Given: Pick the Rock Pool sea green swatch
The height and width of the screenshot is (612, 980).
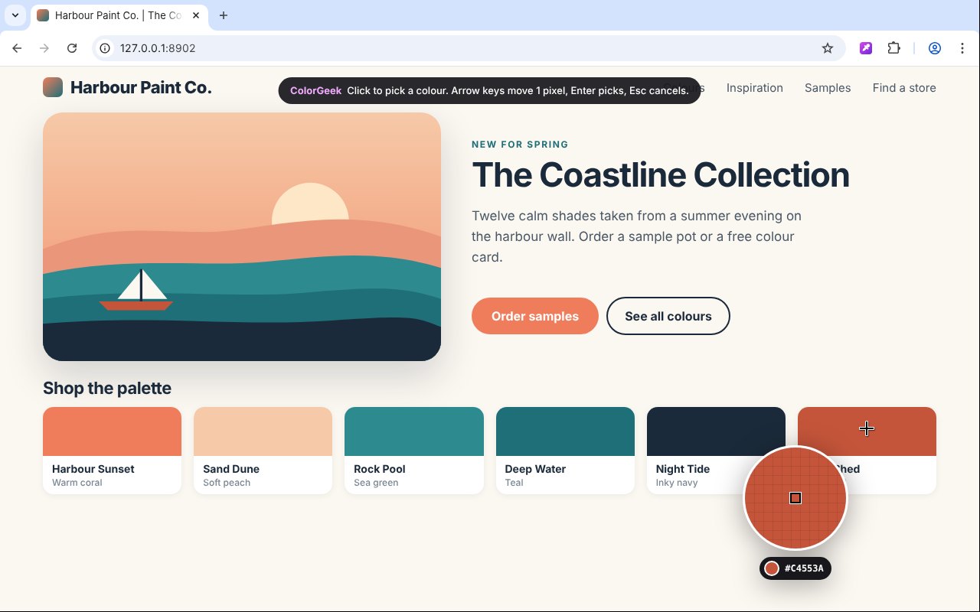Looking at the screenshot, I should pos(414,431).
